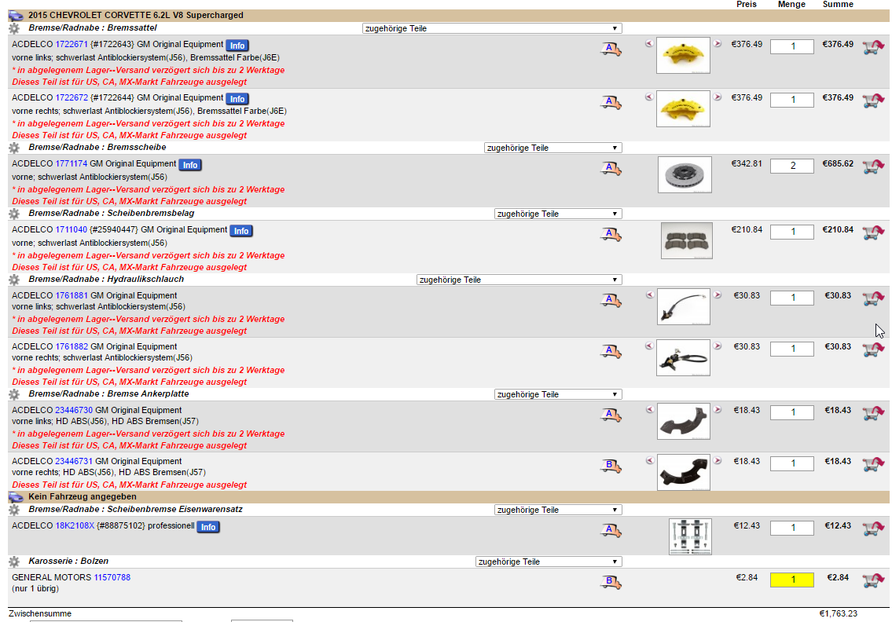Click the truck B icon for part 23446731

[x=611, y=465]
